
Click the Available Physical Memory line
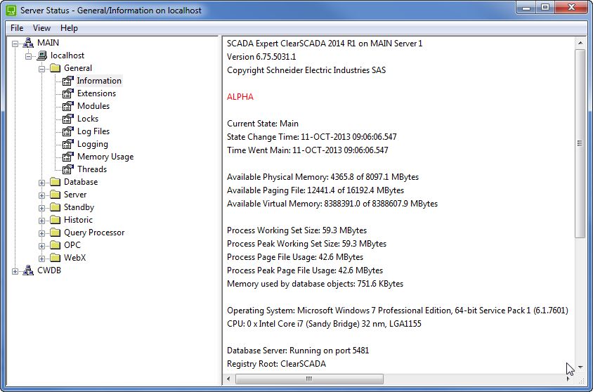[x=323, y=177]
